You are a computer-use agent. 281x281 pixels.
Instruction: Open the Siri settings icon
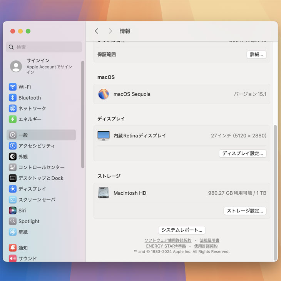coord(13,211)
